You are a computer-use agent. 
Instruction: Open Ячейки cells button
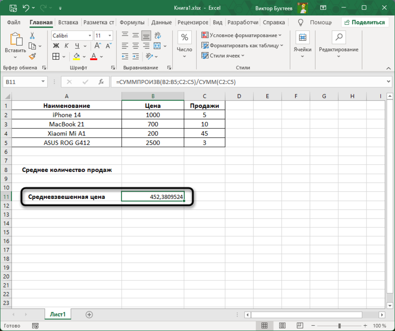(x=302, y=45)
